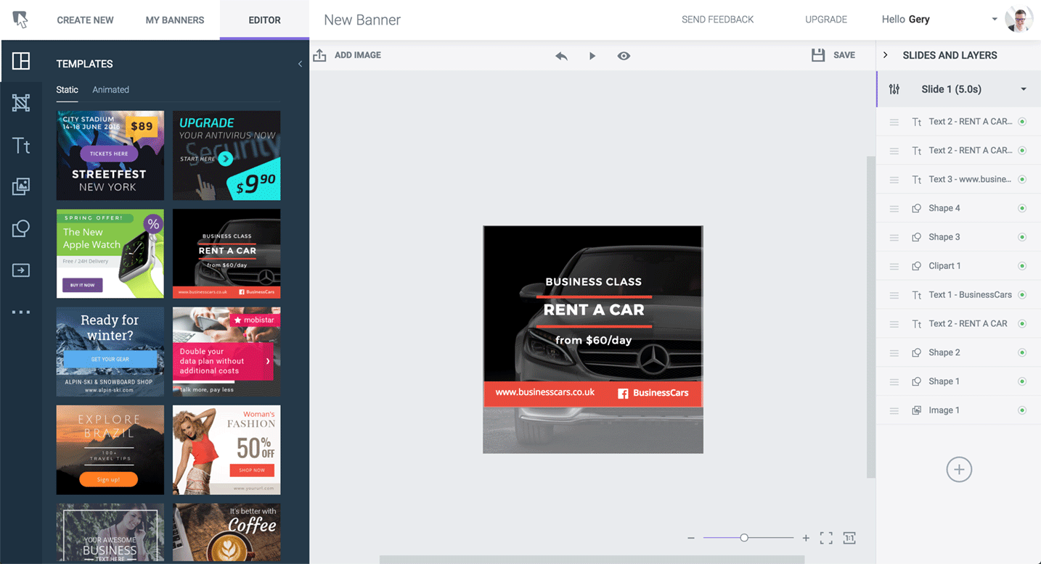
Task: Click the app logo in the top-left corner
Action: click(20, 20)
